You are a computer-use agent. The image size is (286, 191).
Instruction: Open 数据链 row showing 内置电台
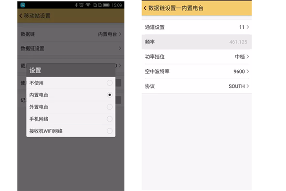[x=71, y=34]
